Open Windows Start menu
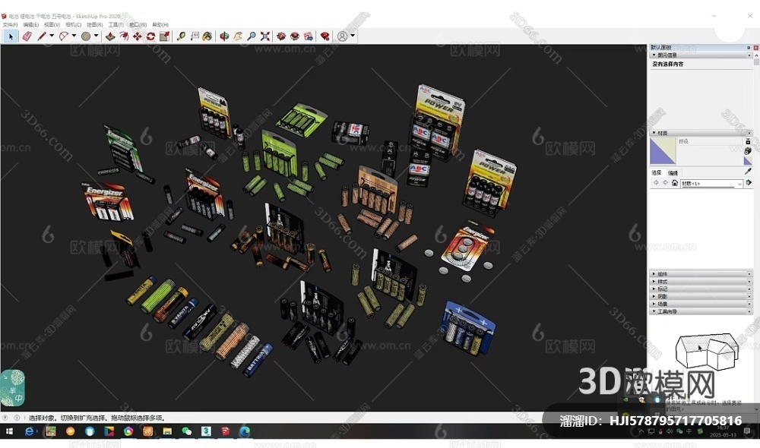 coord(9,431)
